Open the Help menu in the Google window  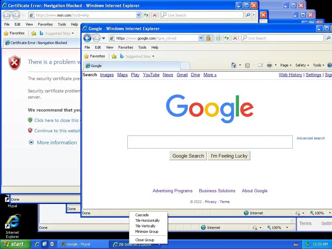155,47
